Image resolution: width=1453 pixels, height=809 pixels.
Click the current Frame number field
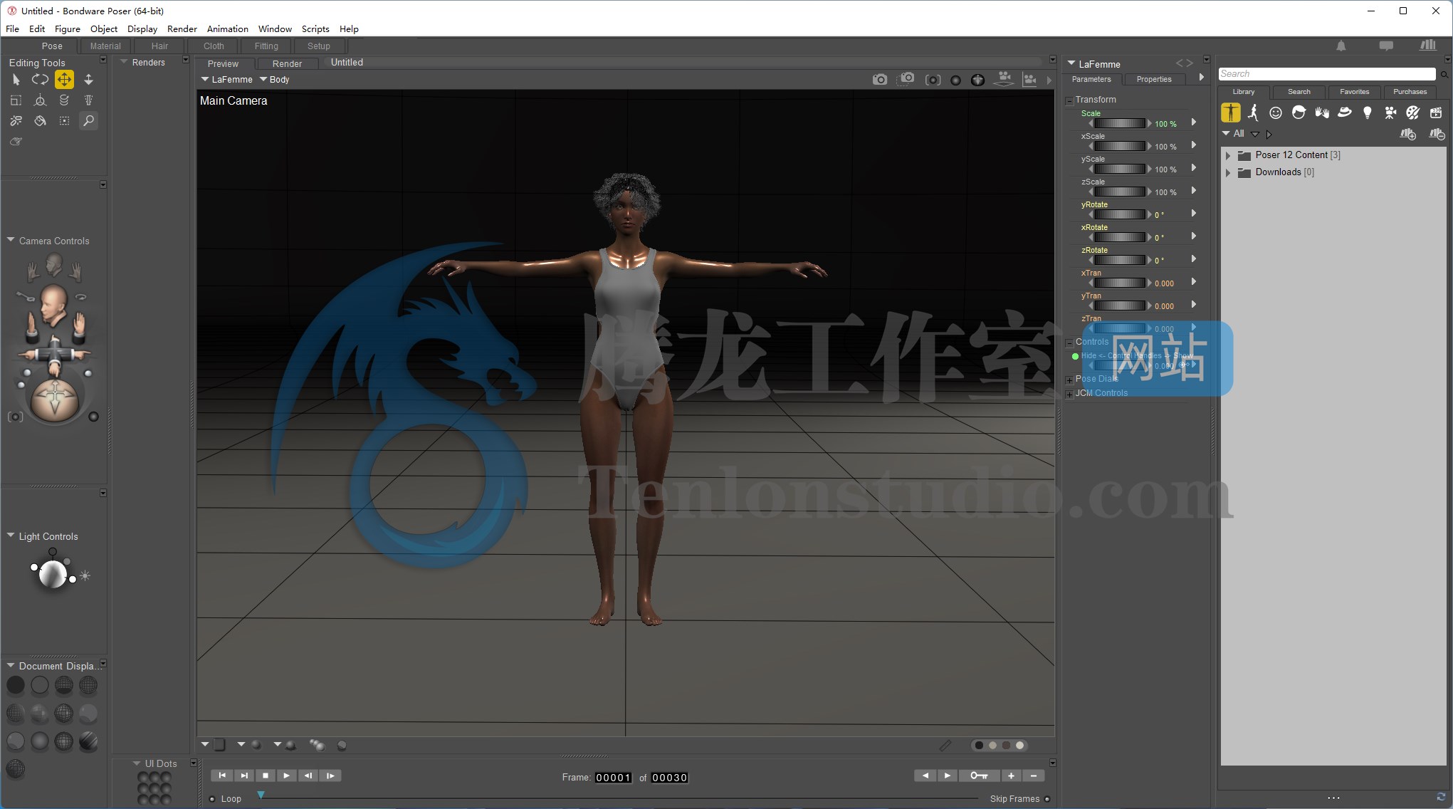(x=613, y=778)
